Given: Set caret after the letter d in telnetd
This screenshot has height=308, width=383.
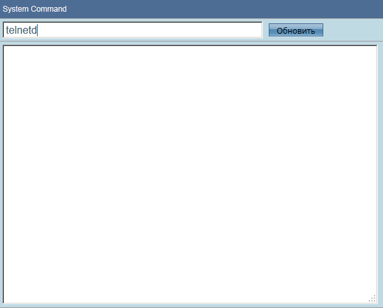Looking at the screenshot, I should (x=37, y=30).
